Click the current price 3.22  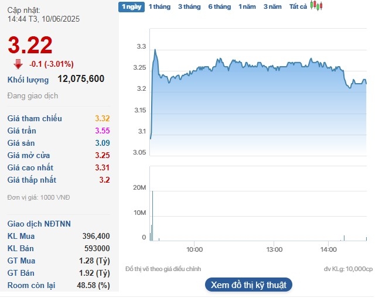30,45
